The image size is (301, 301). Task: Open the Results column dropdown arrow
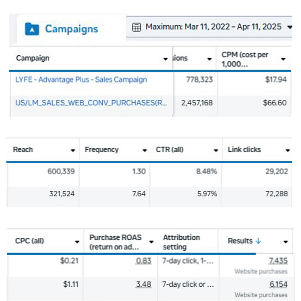pyautogui.click(x=286, y=242)
